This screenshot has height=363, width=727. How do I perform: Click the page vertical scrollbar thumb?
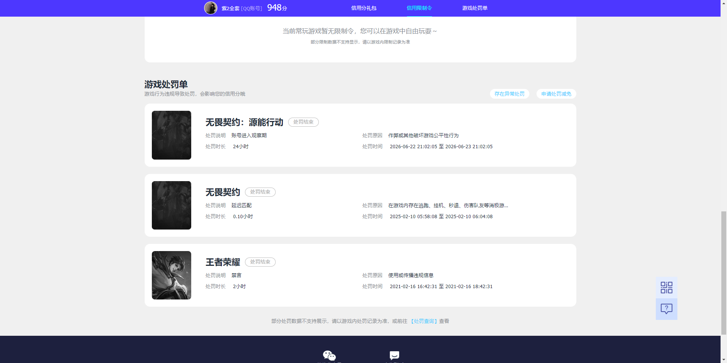(x=724, y=273)
